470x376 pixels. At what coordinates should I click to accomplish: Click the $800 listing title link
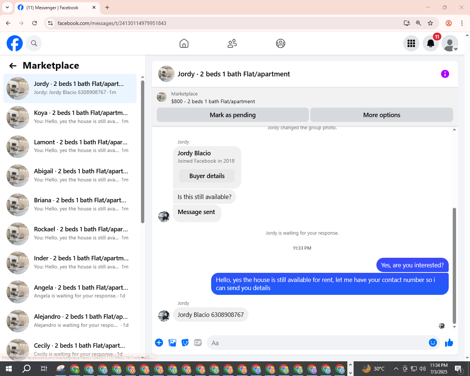click(x=213, y=101)
